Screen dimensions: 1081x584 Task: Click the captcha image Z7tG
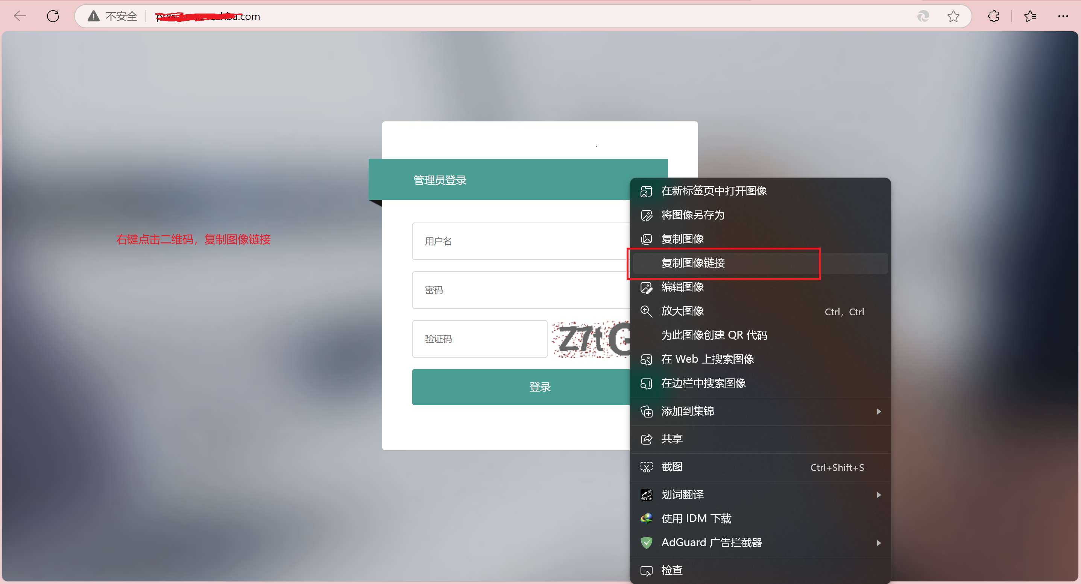coord(590,339)
